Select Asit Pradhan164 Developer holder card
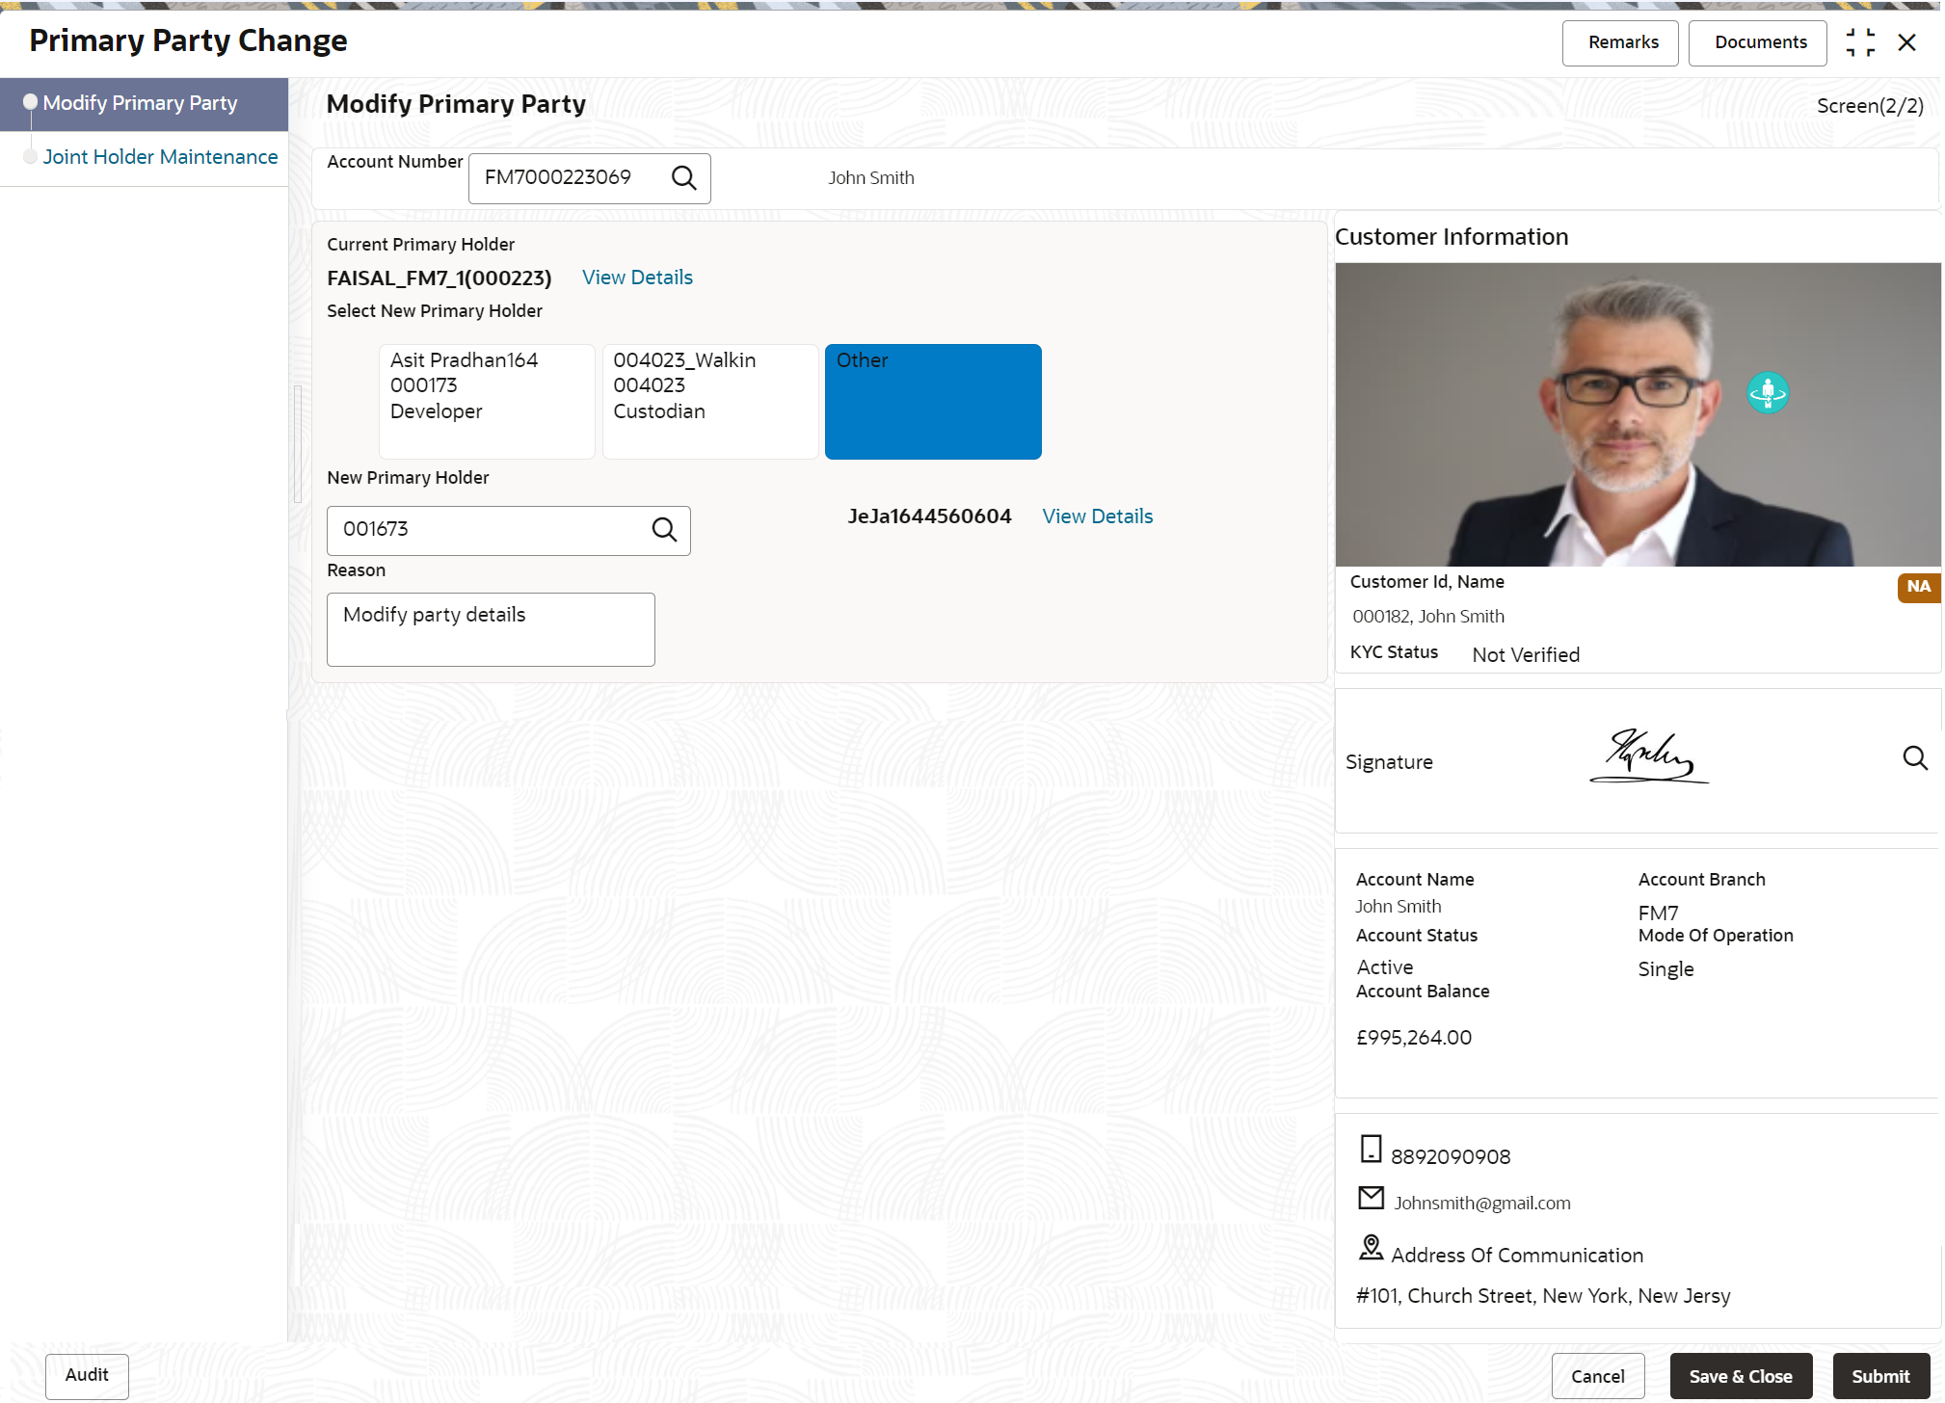1945x1403 pixels. (487, 401)
